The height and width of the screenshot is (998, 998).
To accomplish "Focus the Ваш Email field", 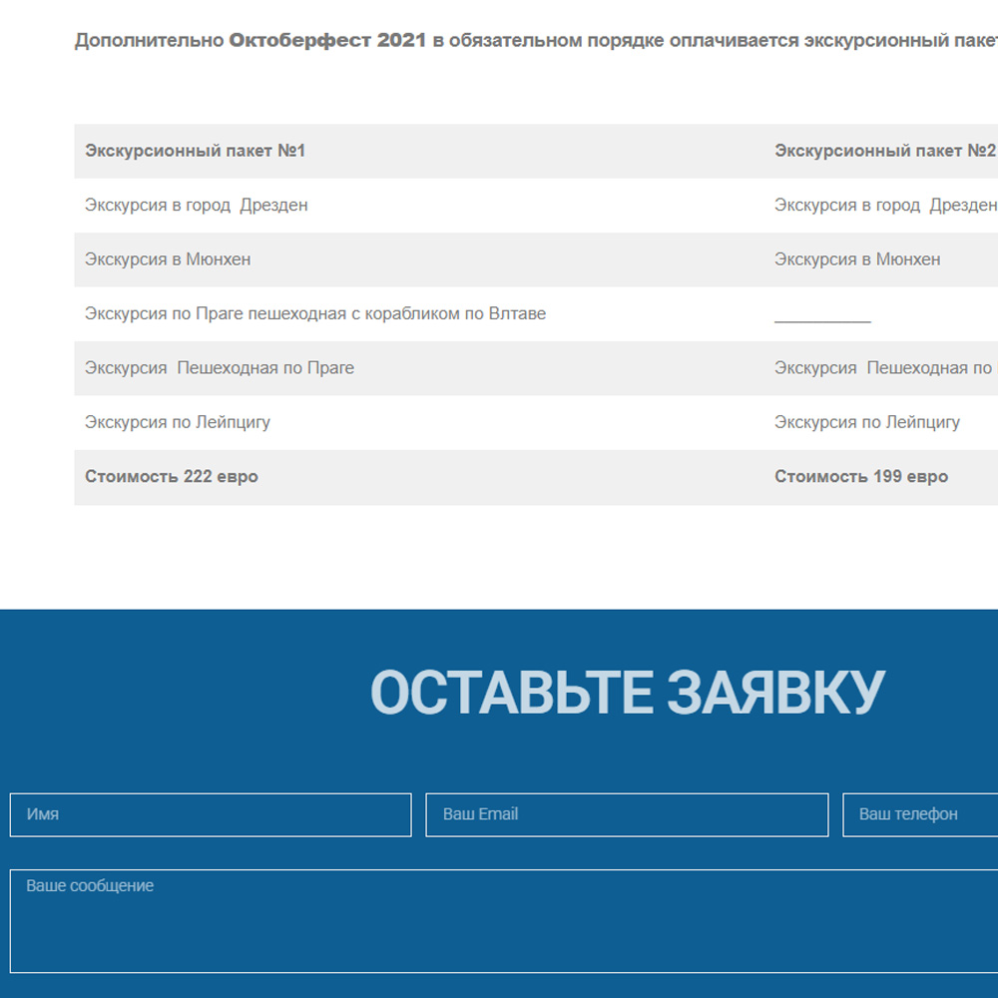I will 627,814.
